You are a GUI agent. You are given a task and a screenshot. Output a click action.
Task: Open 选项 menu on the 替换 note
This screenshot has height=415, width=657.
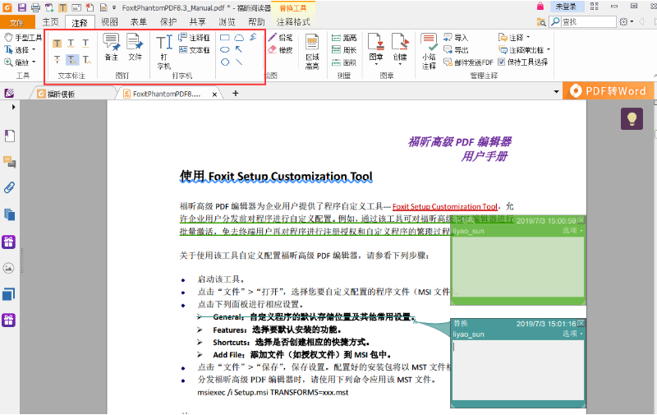coord(572,334)
